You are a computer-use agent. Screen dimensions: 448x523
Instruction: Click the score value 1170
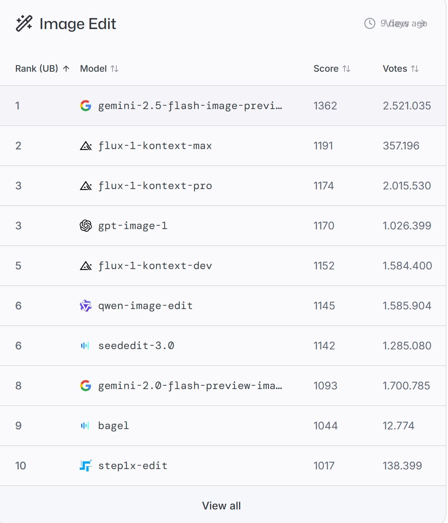324,226
